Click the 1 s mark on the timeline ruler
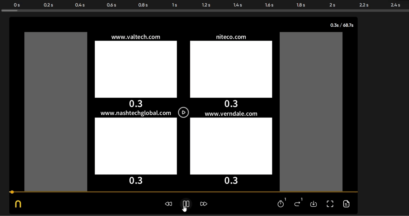The width and height of the screenshot is (409, 216). coord(174,5)
